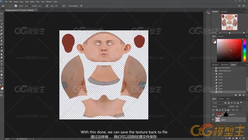
Task: Select the Zoom tool
Action: 2,78
